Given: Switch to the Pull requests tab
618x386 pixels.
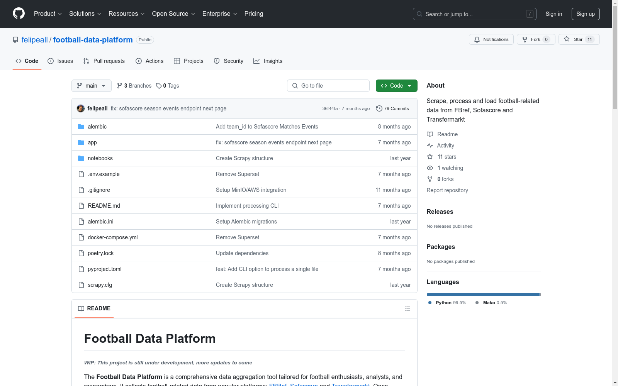Looking at the screenshot, I should [x=104, y=61].
